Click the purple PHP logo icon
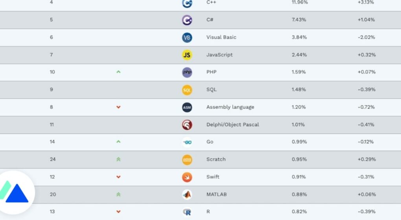Screen dimensions: 401x220 click(x=187, y=72)
